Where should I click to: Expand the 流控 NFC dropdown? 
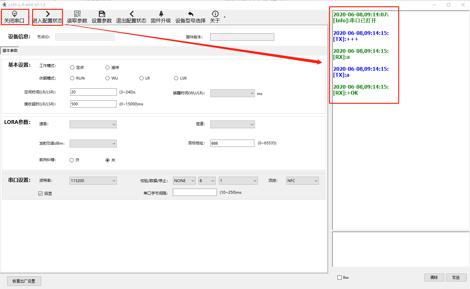coord(303,181)
